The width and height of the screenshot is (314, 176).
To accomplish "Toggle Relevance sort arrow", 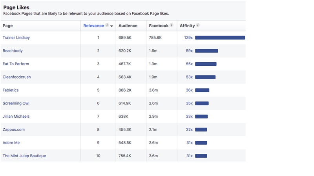I will 112,26.
